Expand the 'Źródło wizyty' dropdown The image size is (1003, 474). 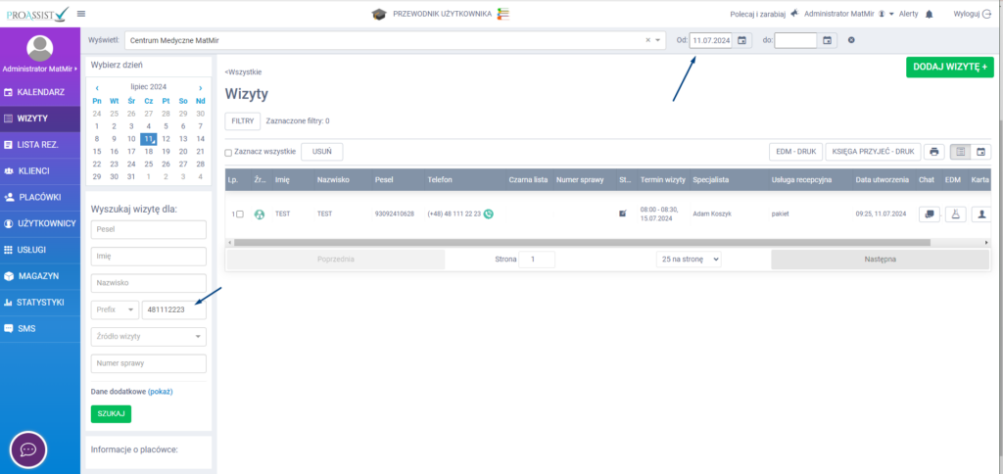[148, 336]
